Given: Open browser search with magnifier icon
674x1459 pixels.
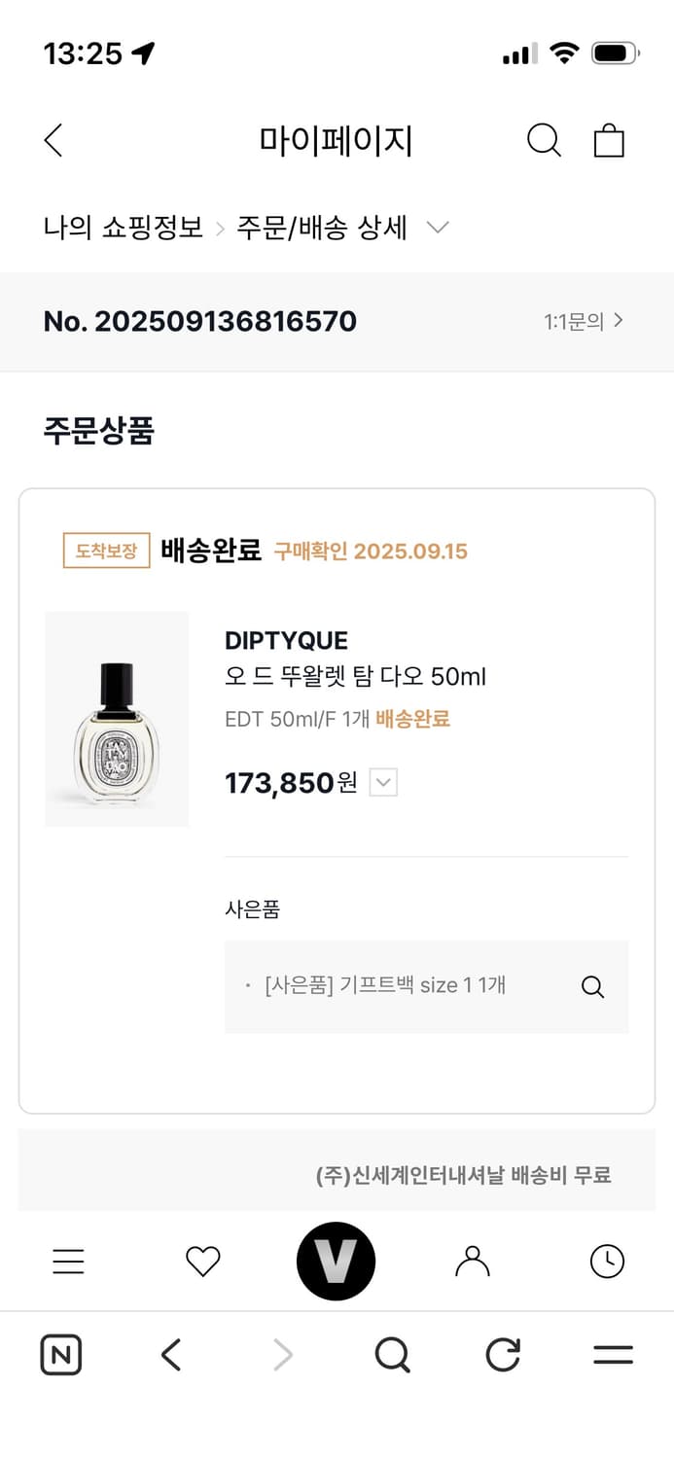Looking at the screenshot, I should (391, 1354).
